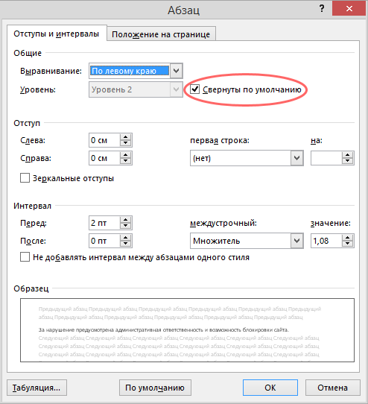Open the междустрочный Множитель dropdown
Image resolution: width=368 pixels, height=404 pixels.
click(x=297, y=241)
